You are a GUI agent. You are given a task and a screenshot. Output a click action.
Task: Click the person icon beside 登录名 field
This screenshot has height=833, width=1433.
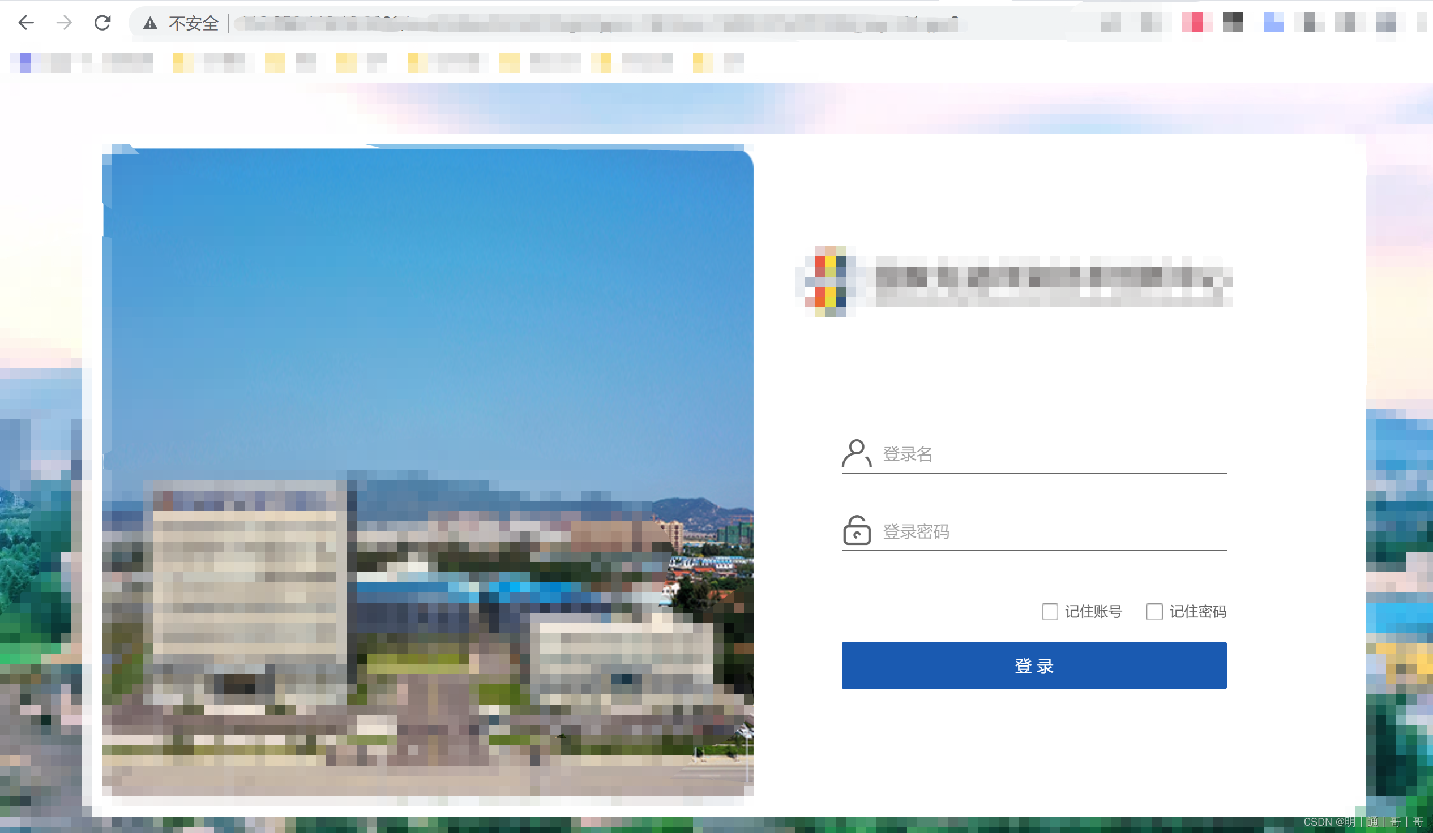point(857,453)
